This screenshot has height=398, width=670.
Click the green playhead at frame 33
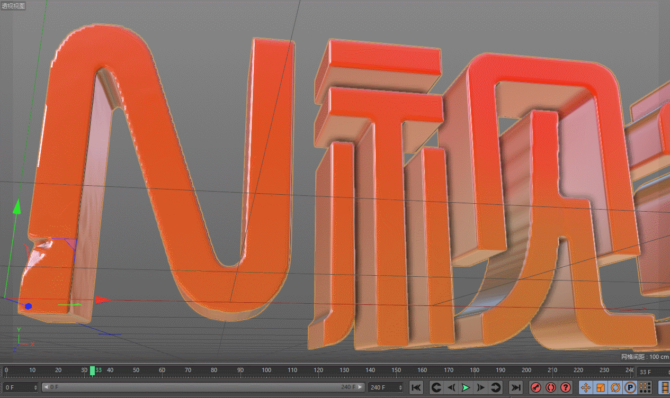click(x=92, y=370)
